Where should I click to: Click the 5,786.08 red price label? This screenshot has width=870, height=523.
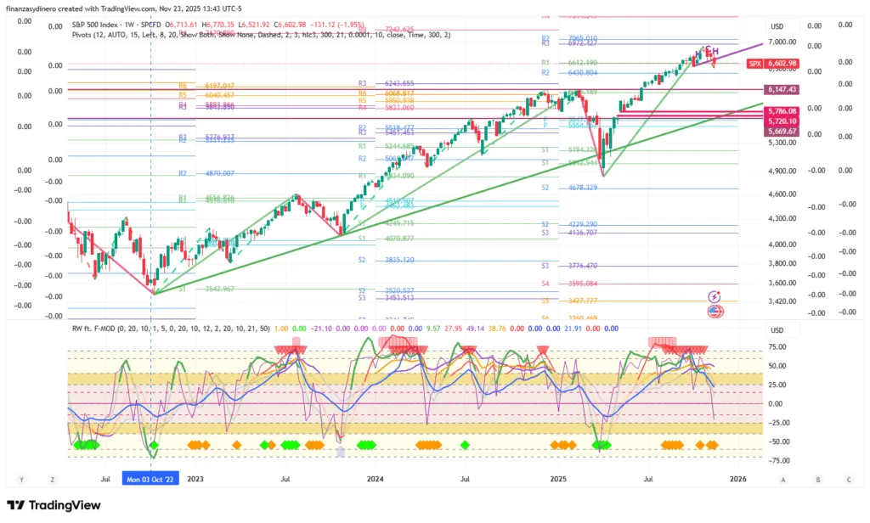(x=781, y=111)
